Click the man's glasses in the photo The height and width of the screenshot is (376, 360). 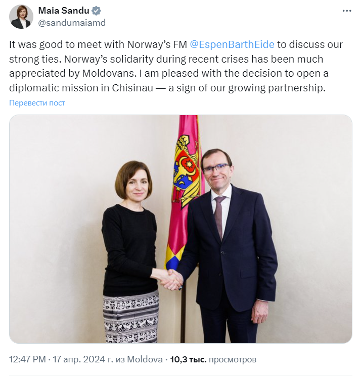tap(216, 169)
